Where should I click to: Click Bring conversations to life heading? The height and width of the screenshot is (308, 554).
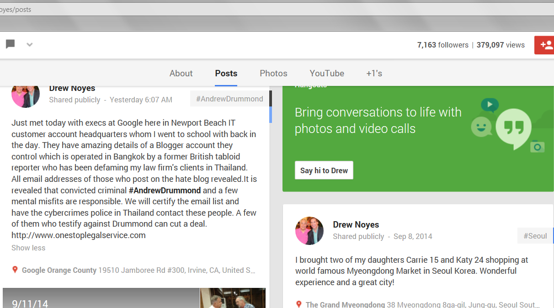pos(378,120)
